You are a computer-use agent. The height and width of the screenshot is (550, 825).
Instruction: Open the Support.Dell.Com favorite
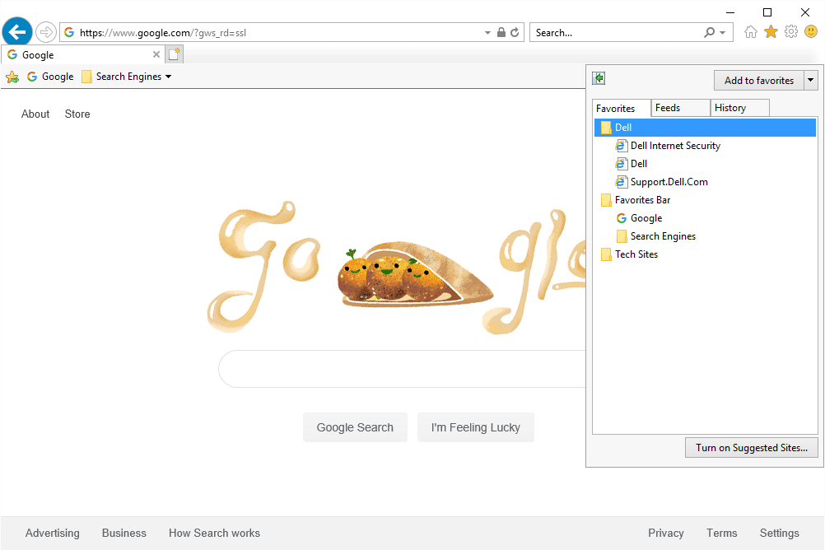(x=669, y=182)
